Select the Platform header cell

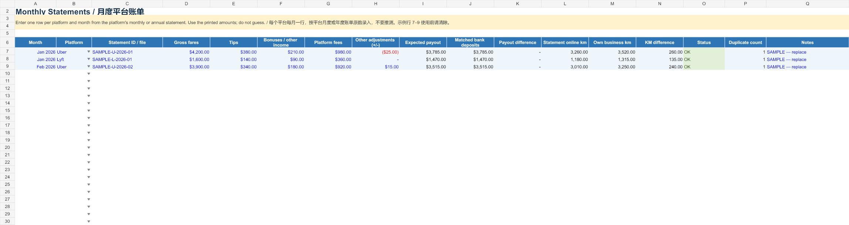74,42
